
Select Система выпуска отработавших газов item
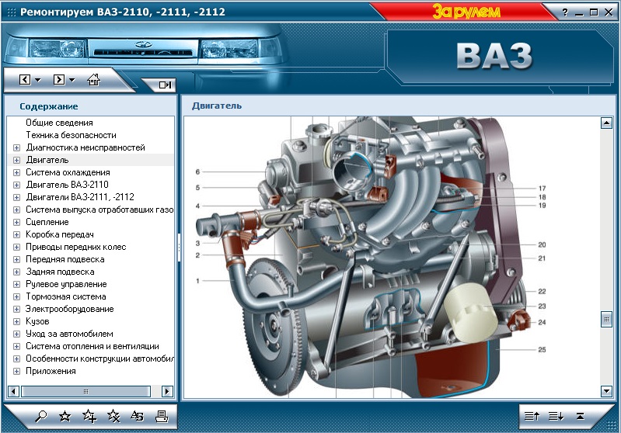coord(99,210)
